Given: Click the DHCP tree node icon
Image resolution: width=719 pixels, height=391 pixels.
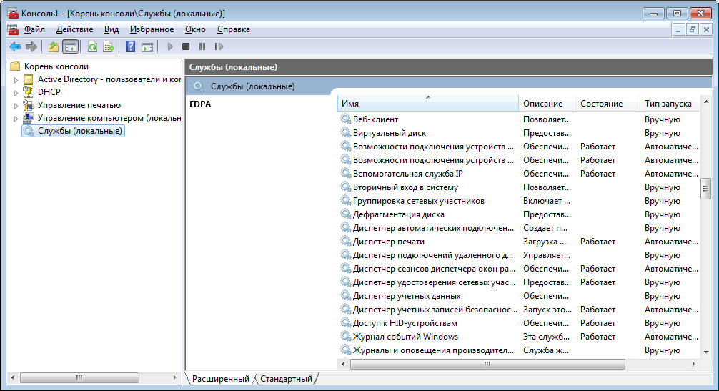Looking at the screenshot, I should pyautogui.click(x=29, y=92).
